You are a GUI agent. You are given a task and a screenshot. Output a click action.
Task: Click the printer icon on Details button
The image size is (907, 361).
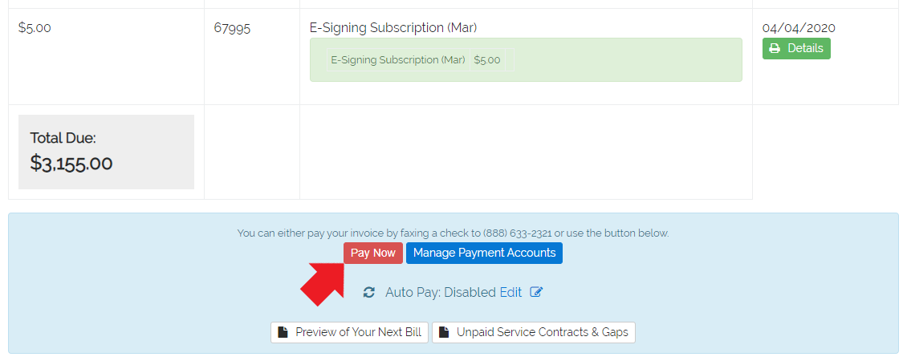(775, 49)
